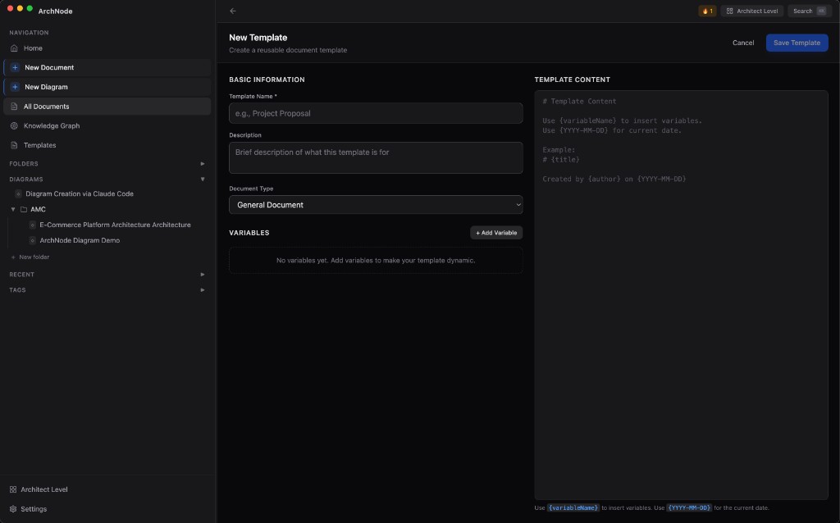Expand the Tags section
The height and width of the screenshot is (523, 840).
[x=203, y=290]
